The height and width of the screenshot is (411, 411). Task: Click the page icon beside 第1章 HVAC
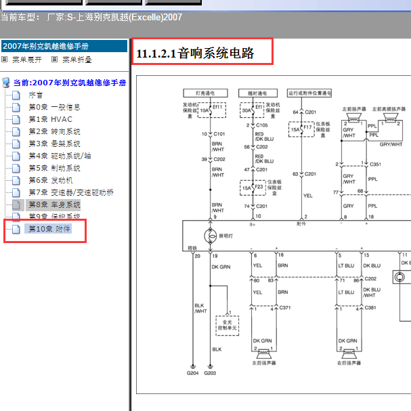click(16, 119)
